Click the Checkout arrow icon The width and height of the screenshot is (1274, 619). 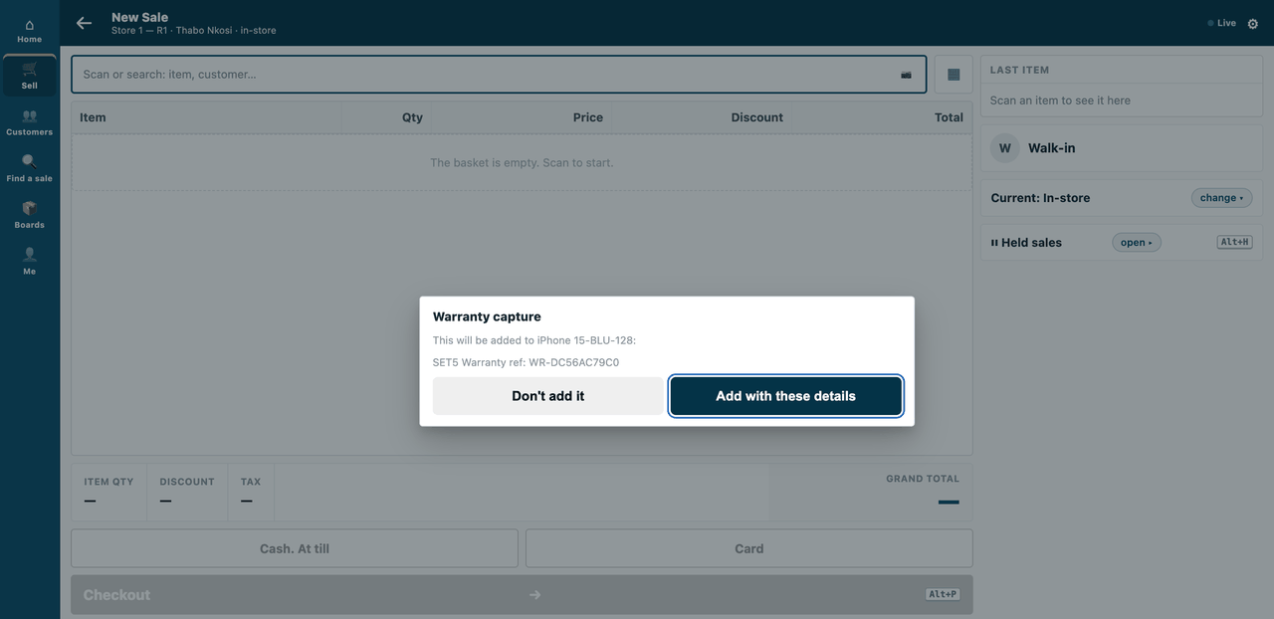pyautogui.click(x=534, y=595)
